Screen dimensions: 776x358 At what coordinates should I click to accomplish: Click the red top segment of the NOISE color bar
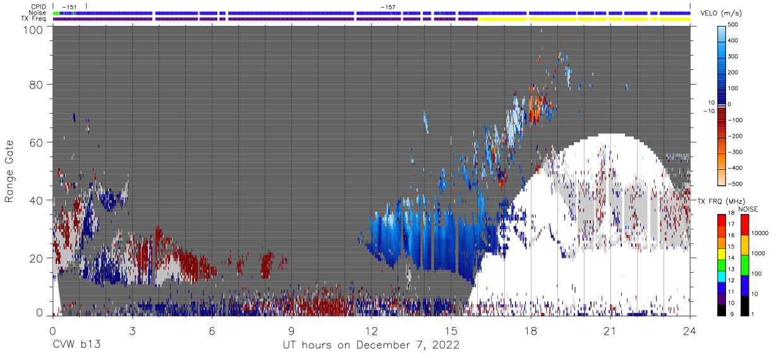[x=744, y=224]
